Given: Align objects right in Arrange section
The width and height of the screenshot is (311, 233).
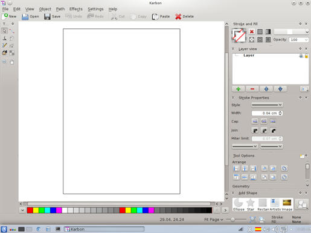Looking at the screenshot, I should (x=253, y=168).
